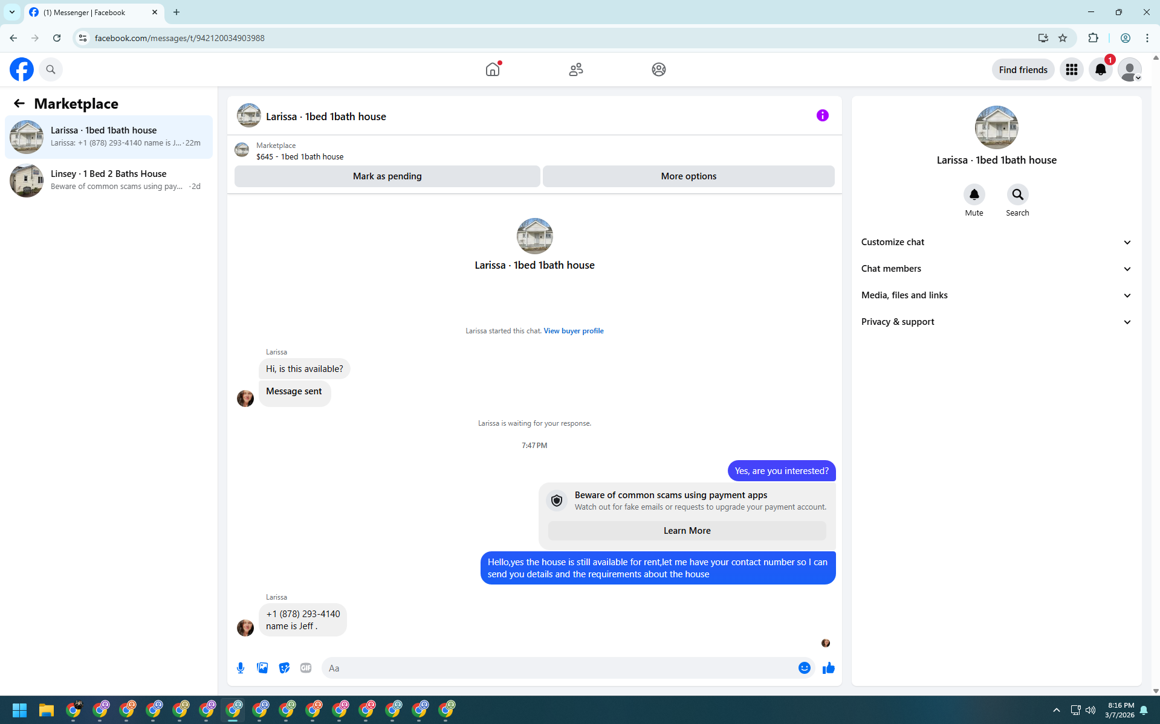This screenshot has height=724, width=1160.
Task: Open the Linsey 1 Bed 2 Baths House conversation
Action: (109, 180)
